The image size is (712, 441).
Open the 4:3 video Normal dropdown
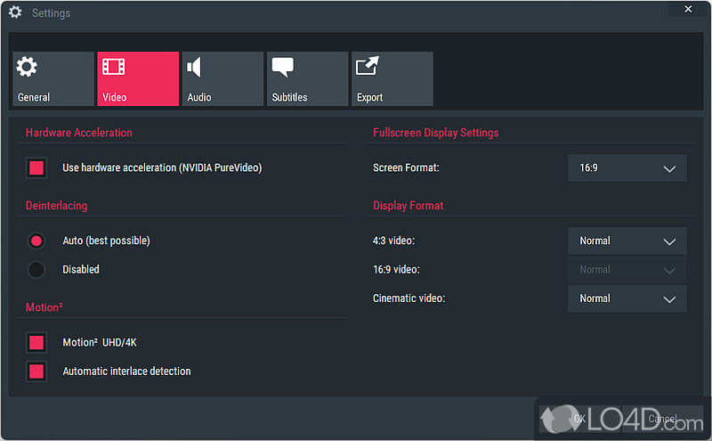(x=627, y=241)
